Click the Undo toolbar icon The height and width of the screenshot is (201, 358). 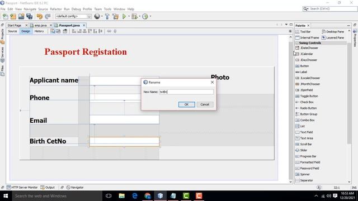(x=40, y=16)
